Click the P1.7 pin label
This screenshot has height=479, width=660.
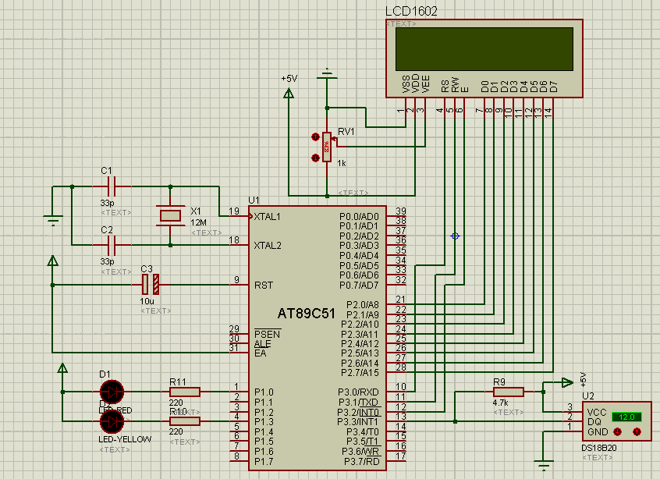pos(264,462)
